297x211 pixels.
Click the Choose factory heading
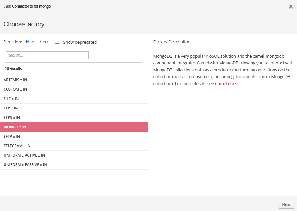(x=24, y=24)
